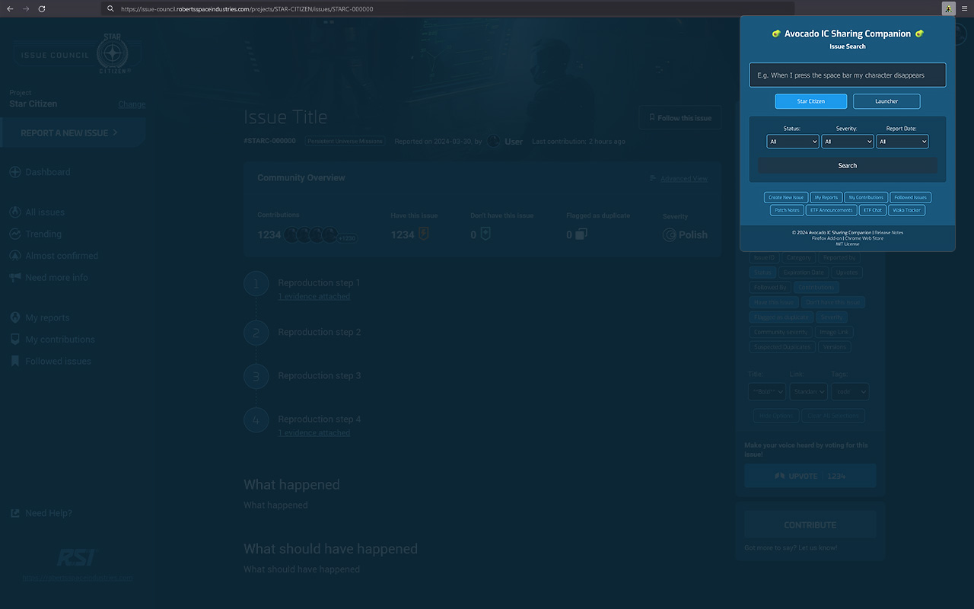Open the Status filter dropdown
The width and height of the screenshot is (974, 609).
click(792, 142)
